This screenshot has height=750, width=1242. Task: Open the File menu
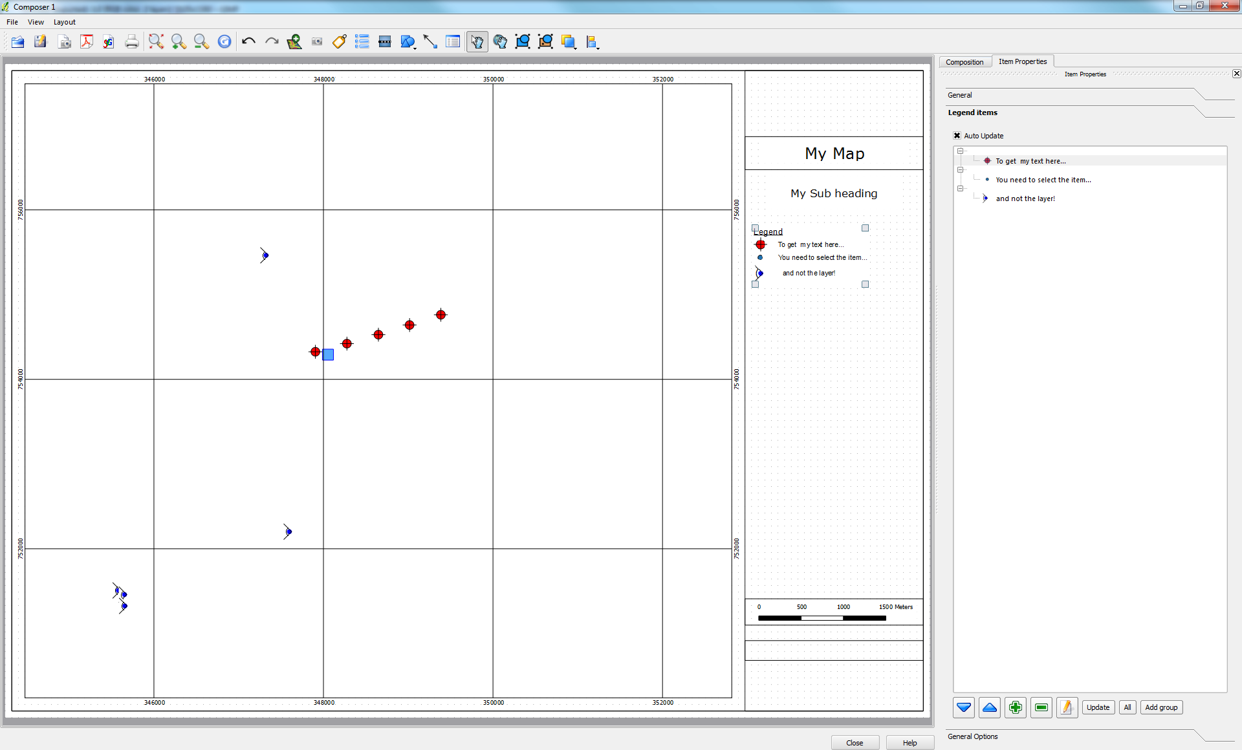12,22
